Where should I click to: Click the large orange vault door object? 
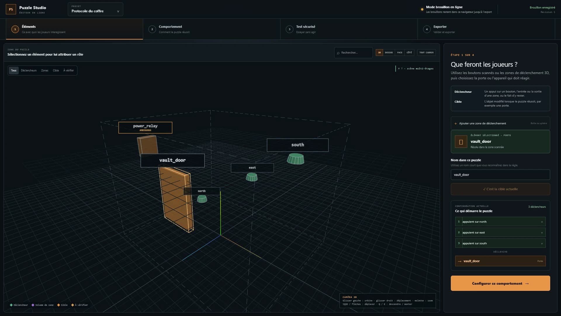(176, 200)
